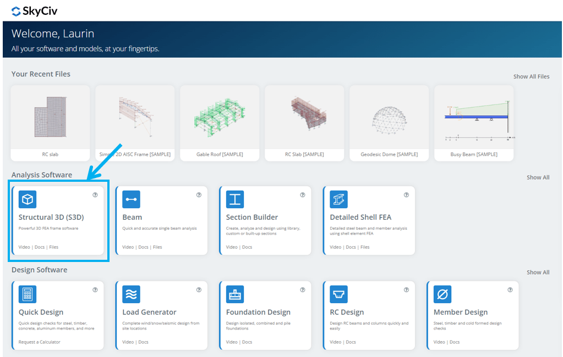Image resolution: width=563 pixels, height=357 pixels.
Task: Open Structural 3D Files link
Action: [x=54, y=247]
